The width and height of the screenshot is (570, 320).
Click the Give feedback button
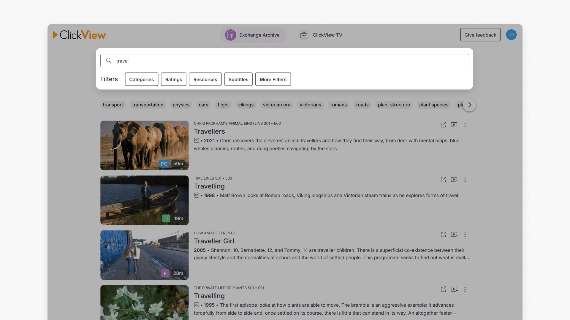pos(480,35)
